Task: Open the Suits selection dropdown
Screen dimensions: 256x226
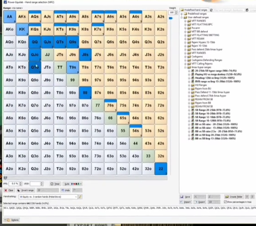Action: 72,184
